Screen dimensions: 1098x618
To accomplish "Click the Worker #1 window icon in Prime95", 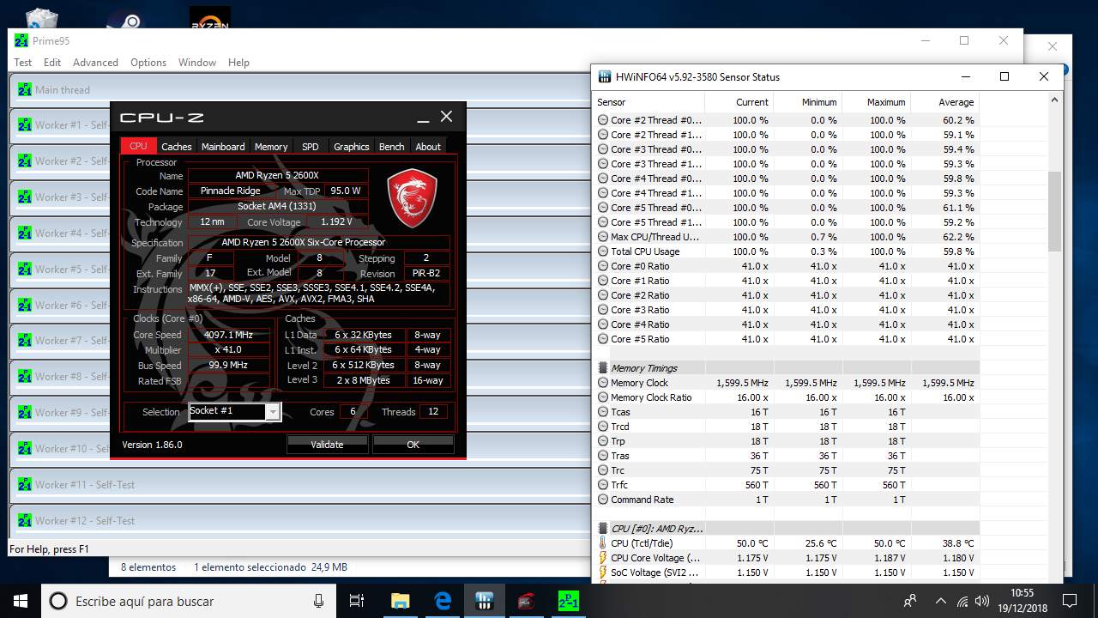I will tap(24, 125).
